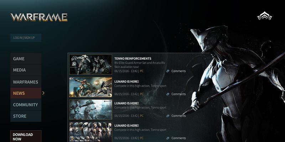Click comment bubble icon beside warframe-roster Lunaro thumbnail
Image resolution: width=285 pixels, height=142 pixels.
168,138
